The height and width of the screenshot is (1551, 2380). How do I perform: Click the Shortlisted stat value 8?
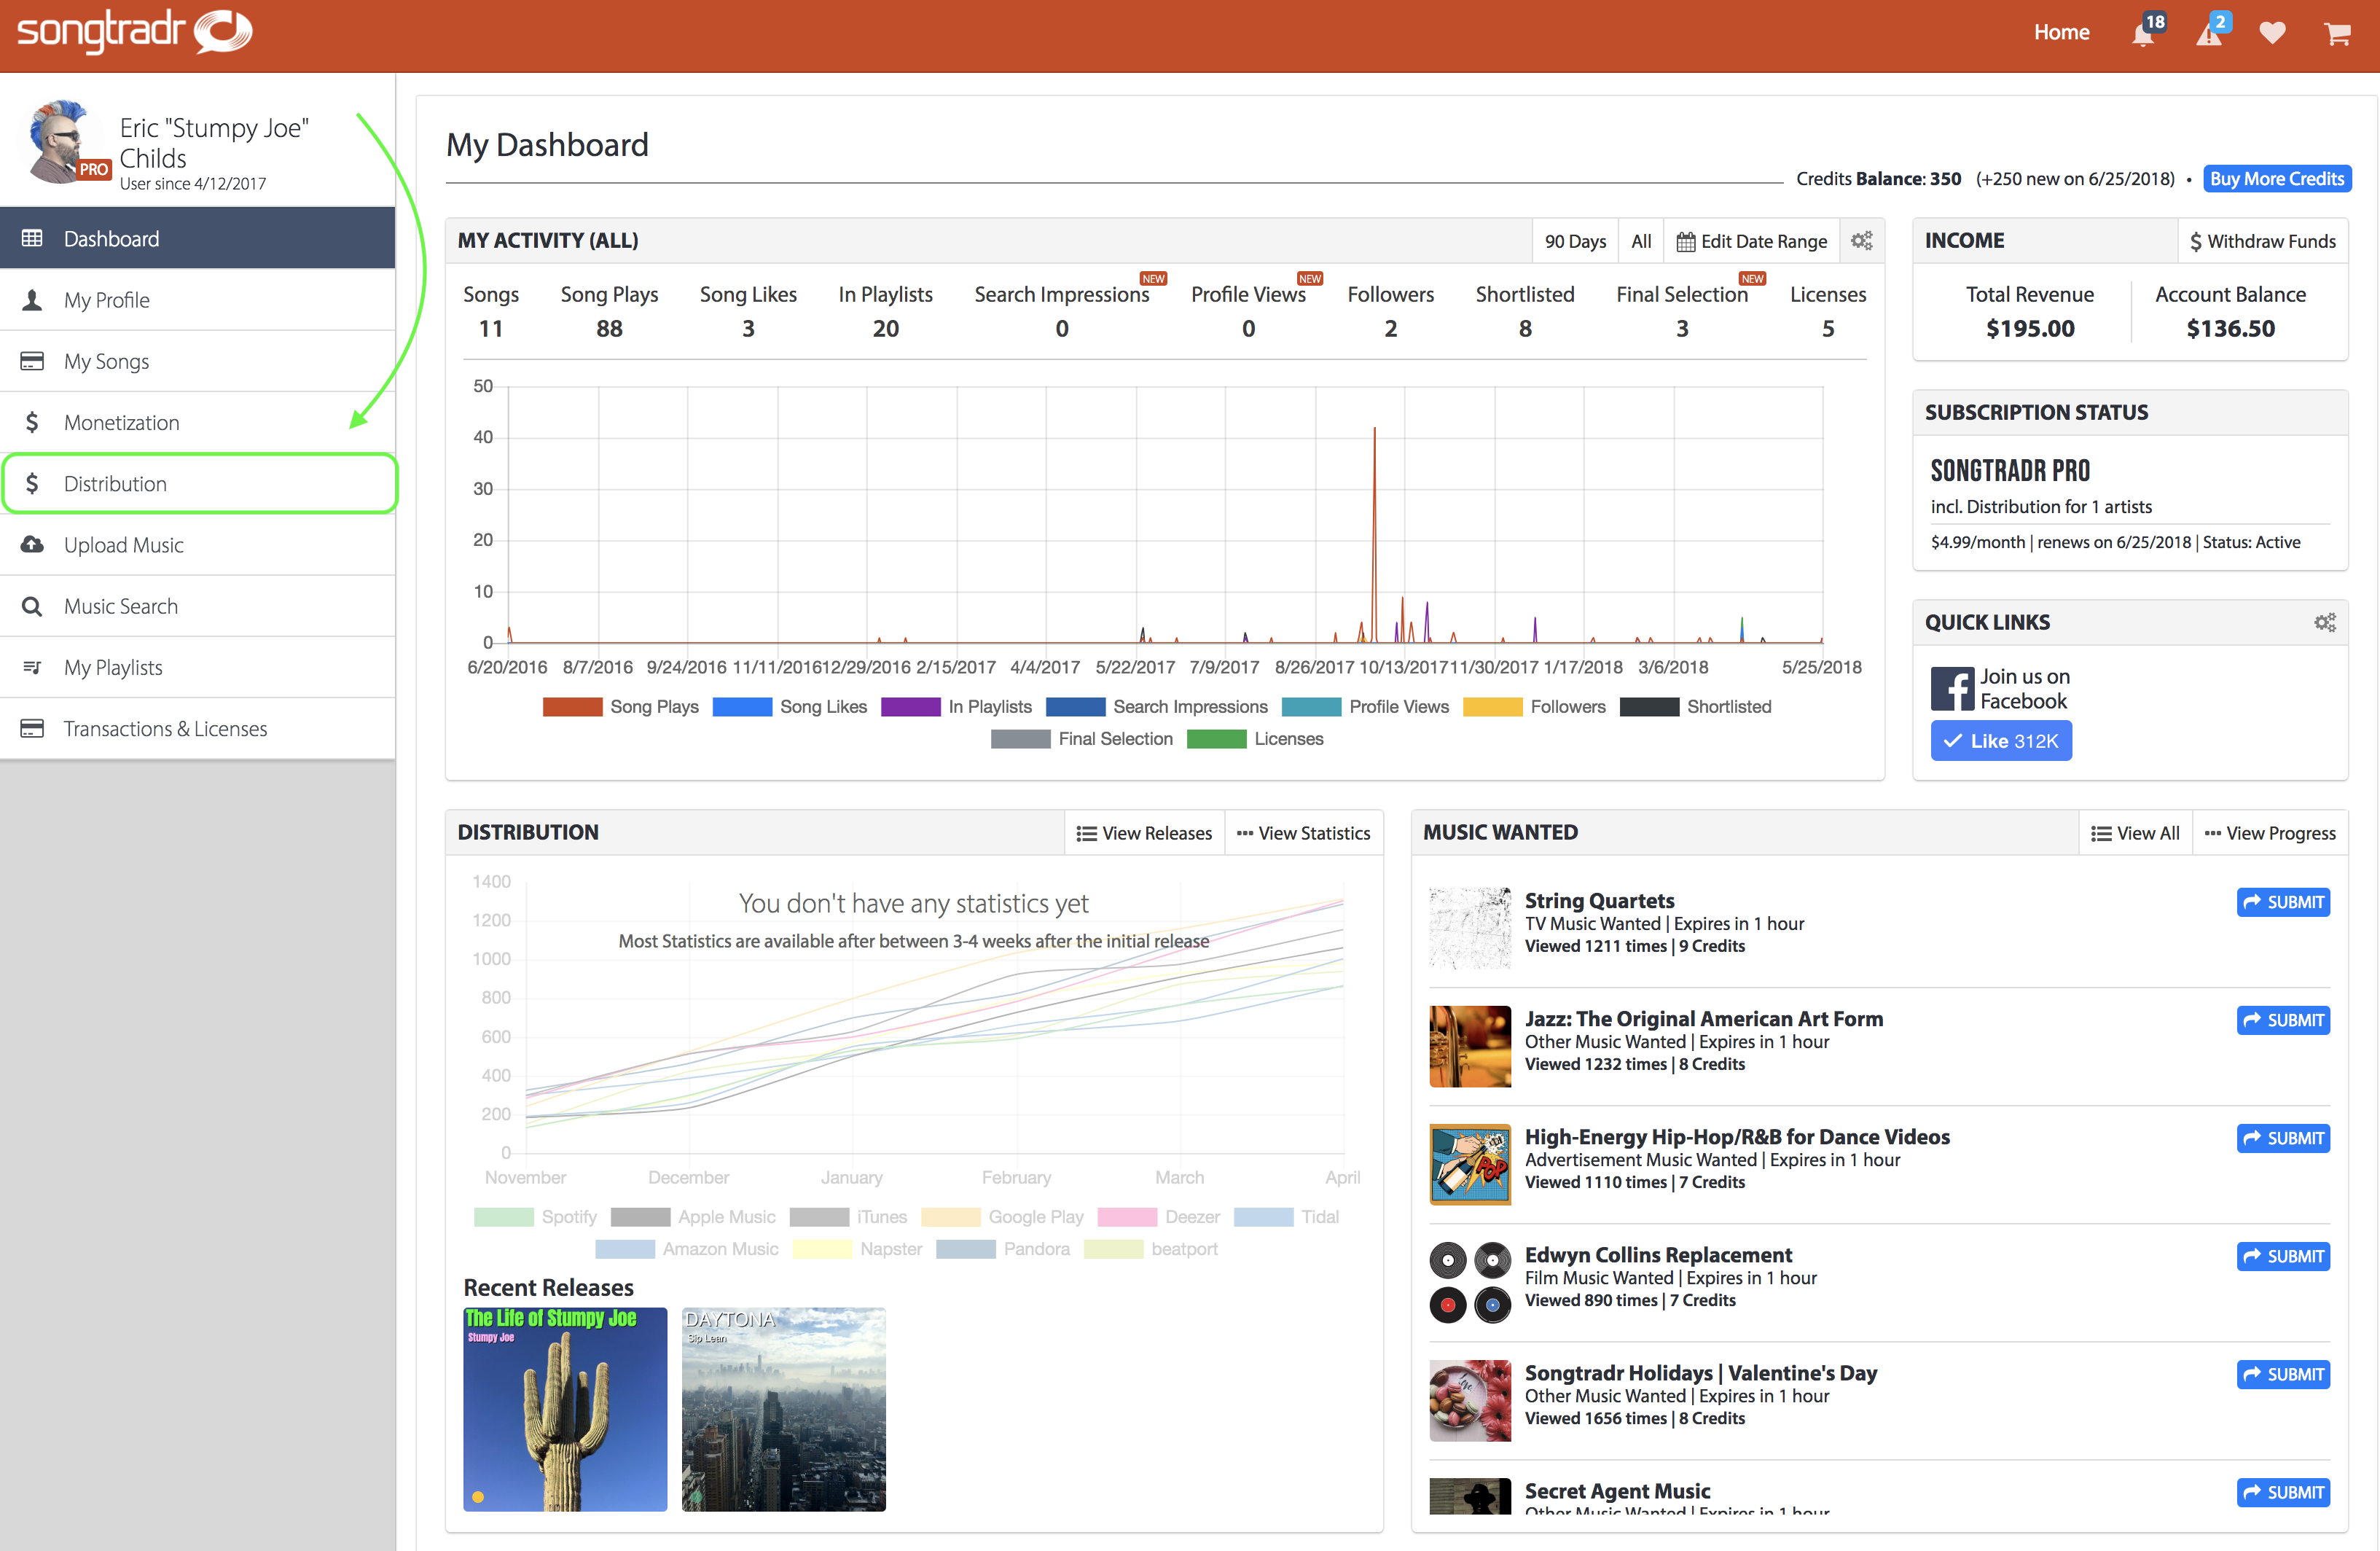[1525, 329]
